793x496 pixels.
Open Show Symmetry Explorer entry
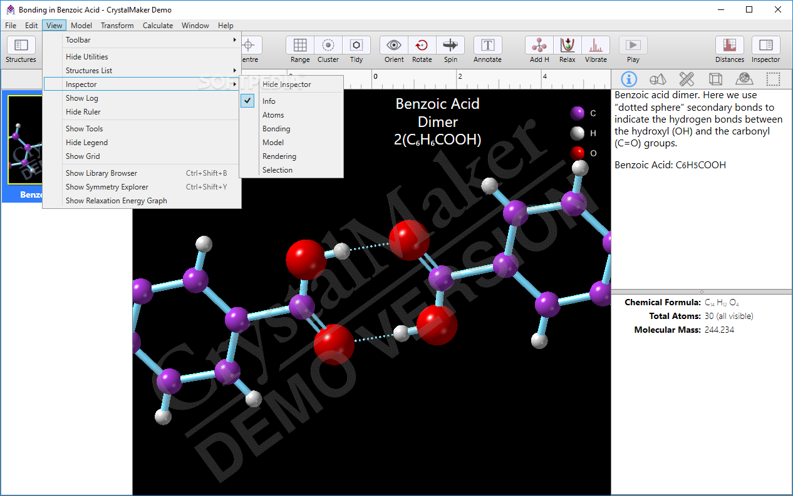pos(142,187)
